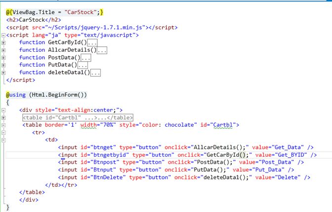Viewport: 332px width, 212px height.
Task: Click the closing </script> tag
Action: pos(21,80)
